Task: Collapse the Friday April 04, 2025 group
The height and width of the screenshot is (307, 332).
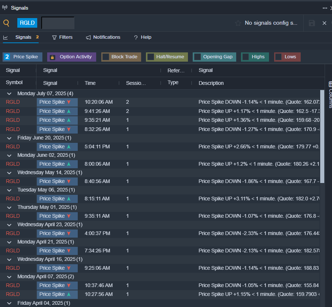Action: 9,303
